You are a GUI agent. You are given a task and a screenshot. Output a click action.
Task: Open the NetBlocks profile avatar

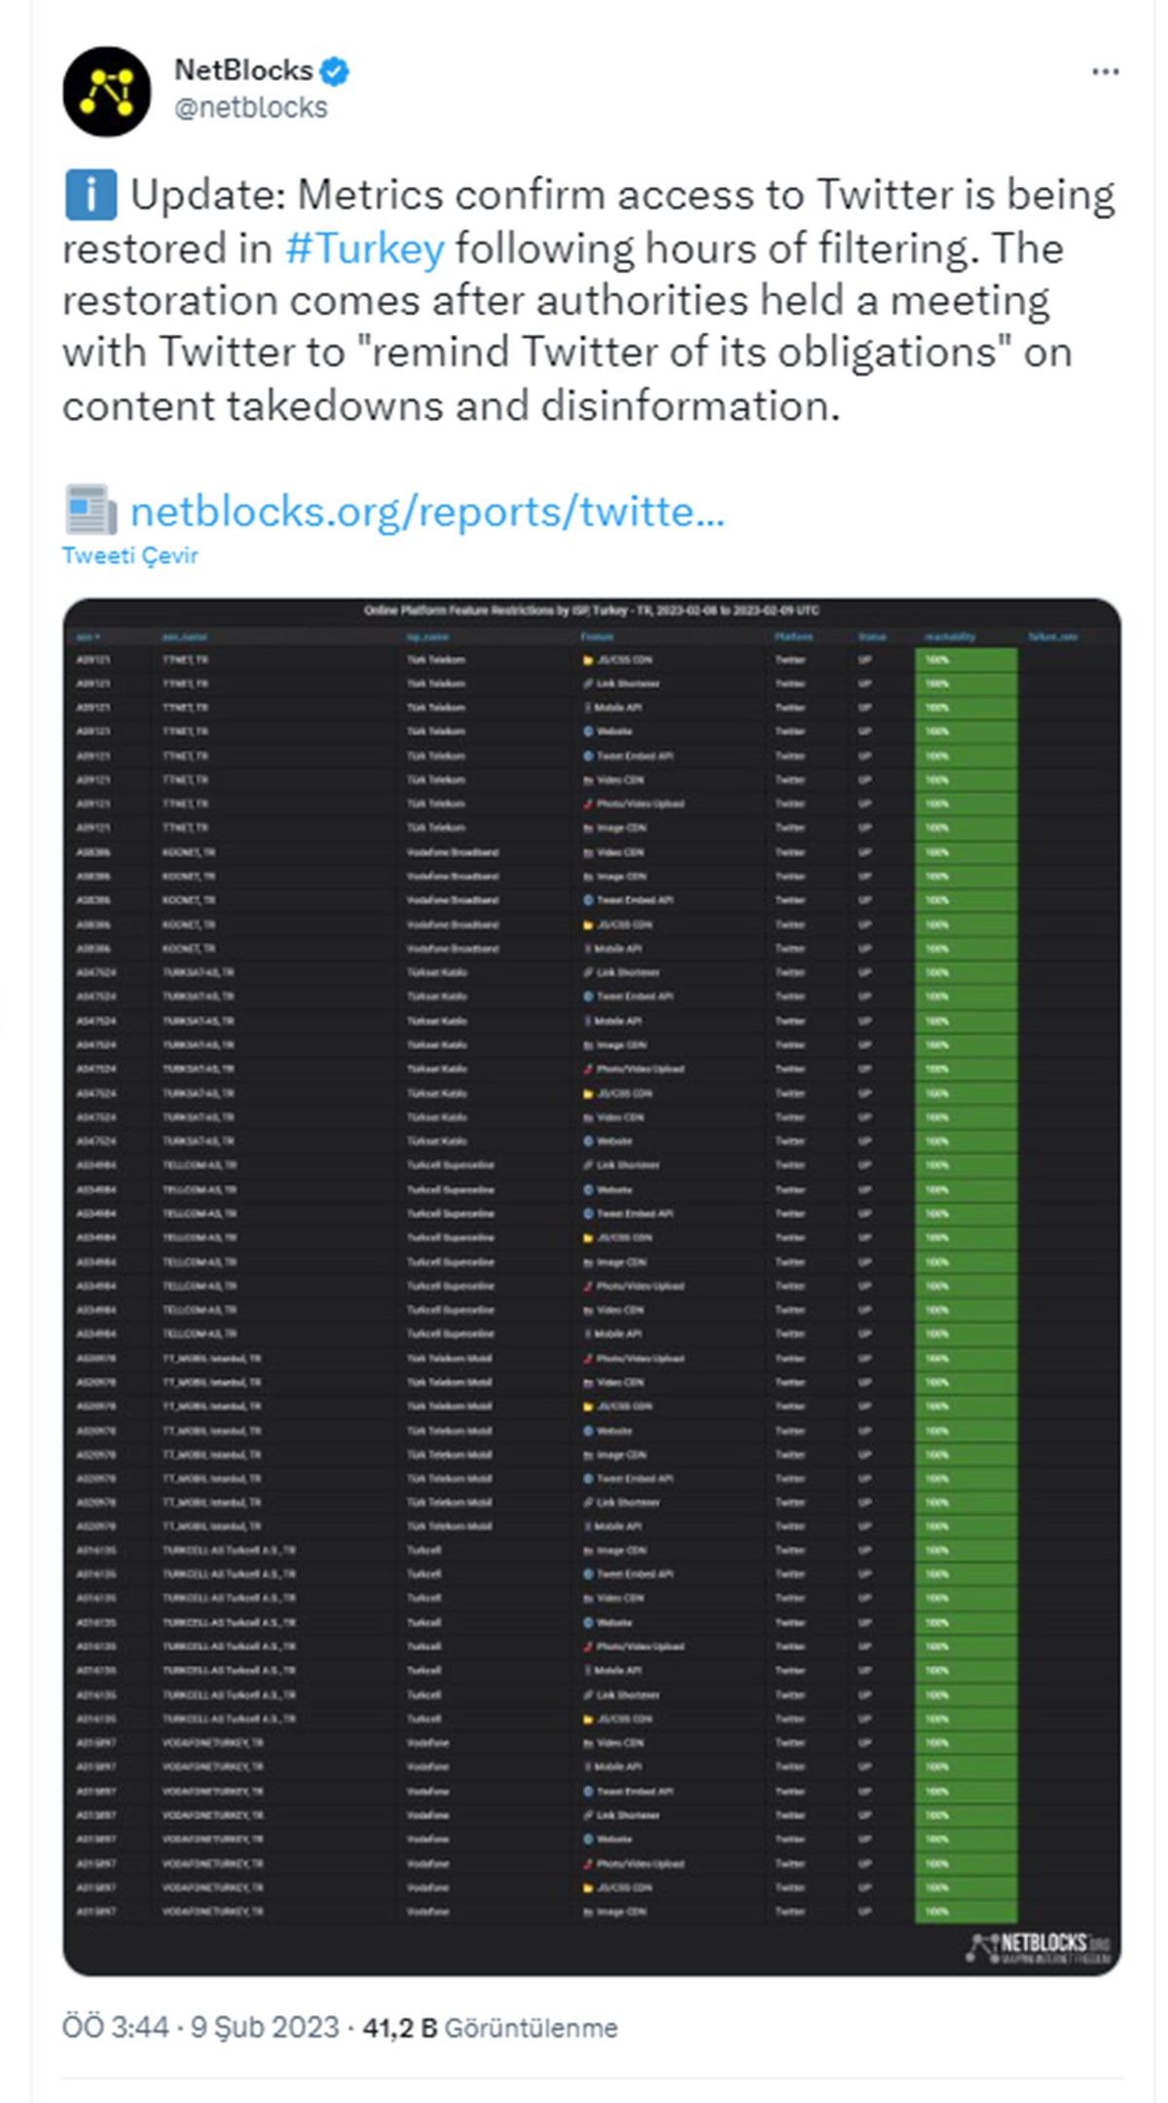click(x=107, y=92)
